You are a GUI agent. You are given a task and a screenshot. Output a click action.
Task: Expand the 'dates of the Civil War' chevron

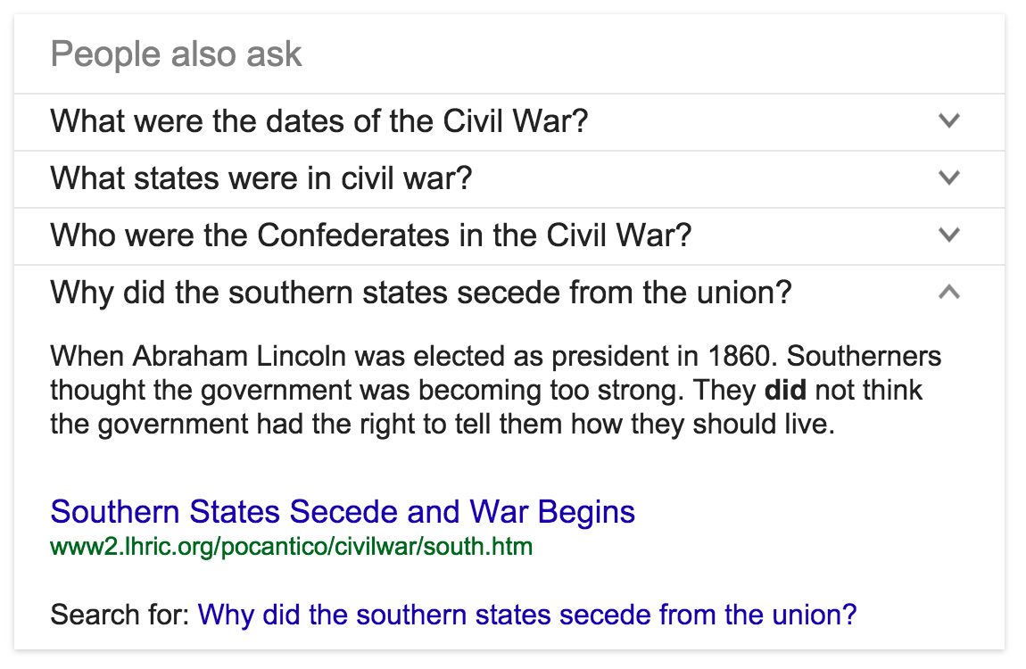(949, 120)
